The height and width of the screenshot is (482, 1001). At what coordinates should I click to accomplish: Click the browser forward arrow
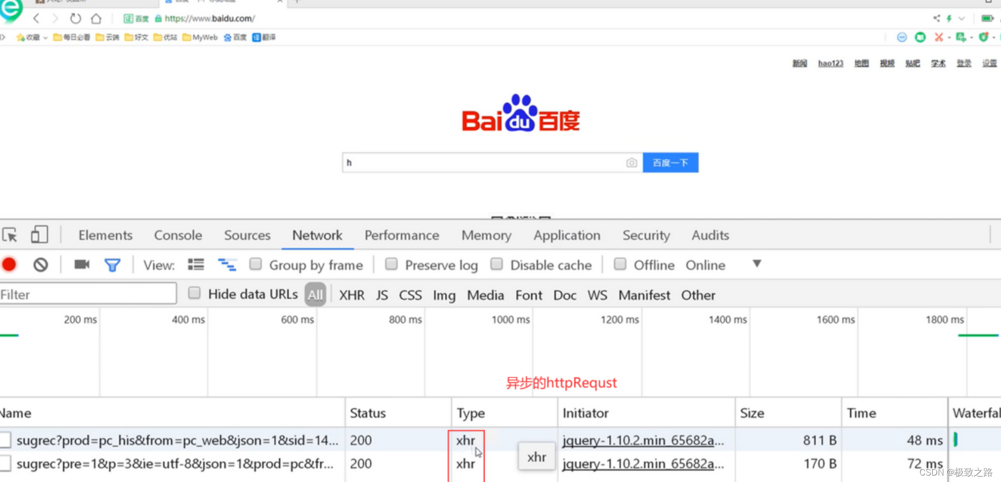point(55,18)
